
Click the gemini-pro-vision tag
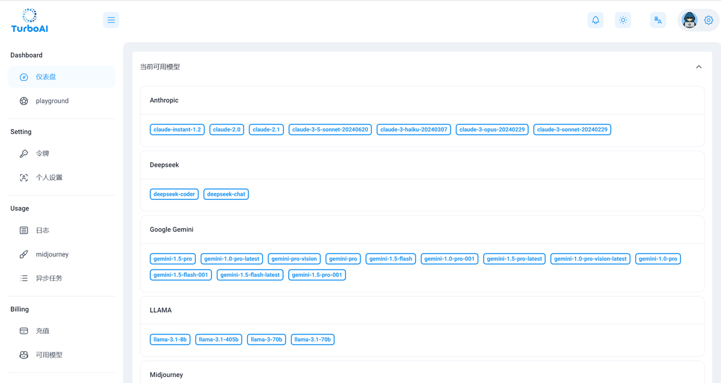pyautogui.click(x=294, y=259)
